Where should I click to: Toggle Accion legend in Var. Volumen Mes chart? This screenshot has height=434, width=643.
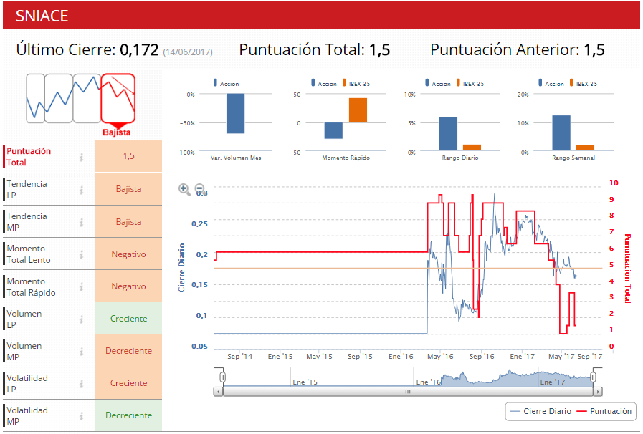click(226, 83)
